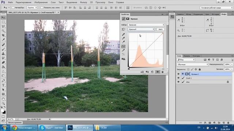The image size is (234, 131).
Task: Select the Clone Stamp tool
Action: [3, 53]
